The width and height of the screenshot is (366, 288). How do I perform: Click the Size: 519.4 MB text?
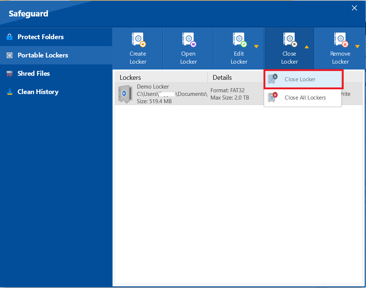coord(154,101)
